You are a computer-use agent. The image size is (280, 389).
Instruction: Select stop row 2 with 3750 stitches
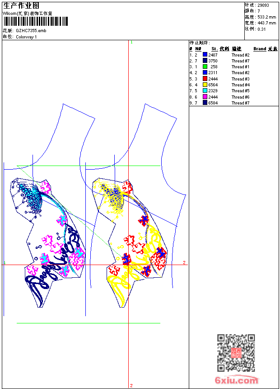219,61
